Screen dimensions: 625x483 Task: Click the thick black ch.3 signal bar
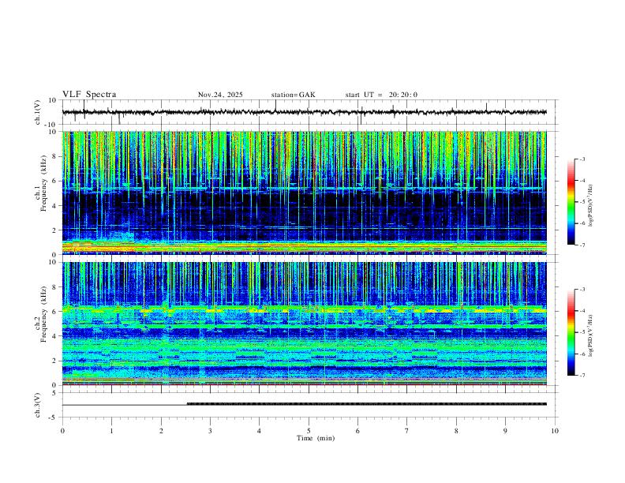367,404
